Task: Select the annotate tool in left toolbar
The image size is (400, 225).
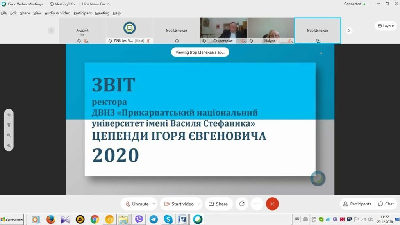Action: coord(9,115)
